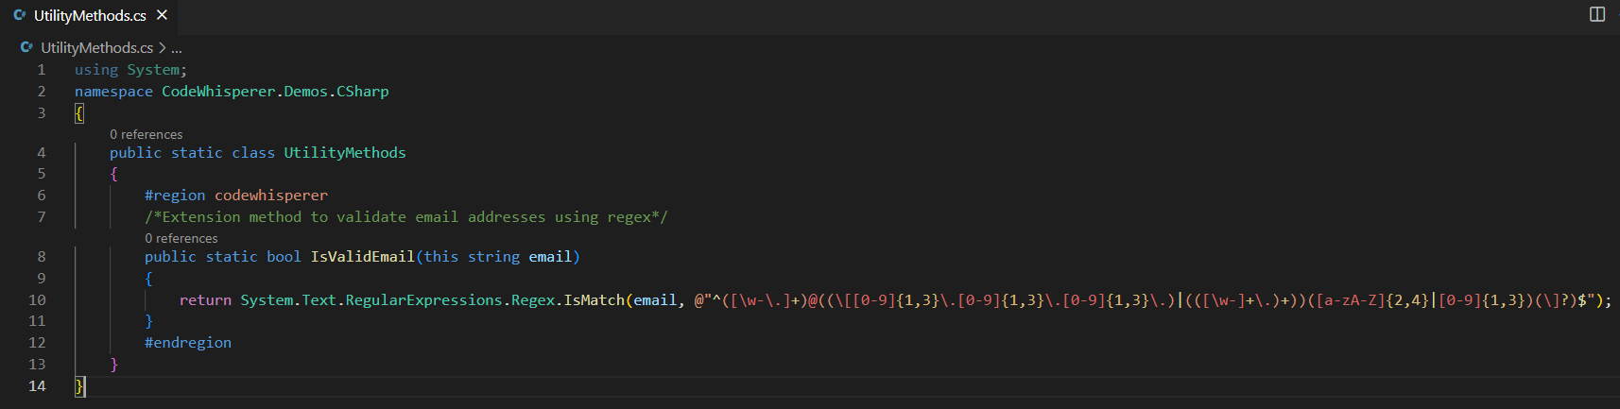Expand the breadcrumb ellipsis symbol list
The height and width of the screenshot is (409, 1620).
click(x=177, y=47)
